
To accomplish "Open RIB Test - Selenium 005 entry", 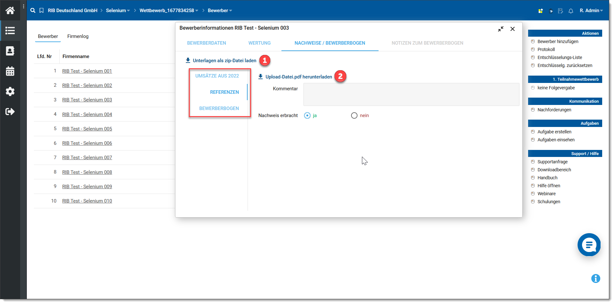I will click(87, 129).
